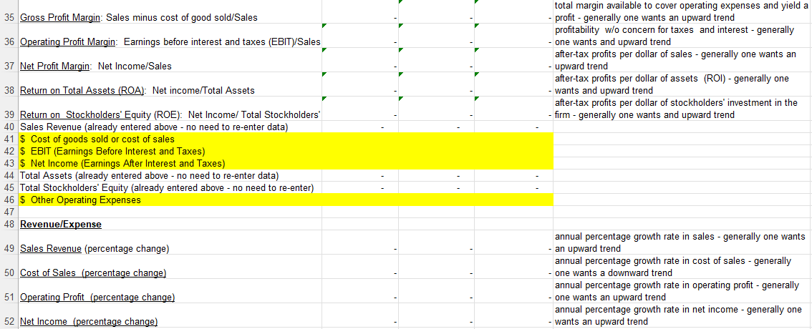Click the 'after-tax profits per dollar of assets' description
The height and width of the screenshot is (329, 812).
pos(682,84)
